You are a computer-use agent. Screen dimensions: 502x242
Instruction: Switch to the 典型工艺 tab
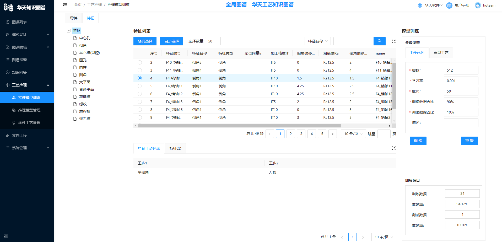[x=441, y=53]
